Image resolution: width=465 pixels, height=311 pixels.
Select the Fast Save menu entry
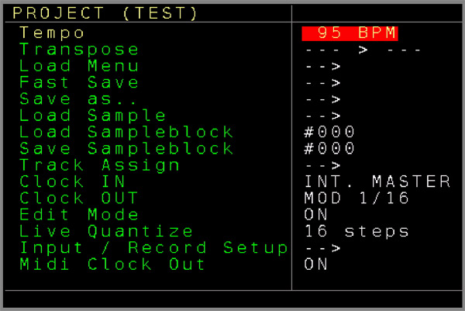(79, 82)
